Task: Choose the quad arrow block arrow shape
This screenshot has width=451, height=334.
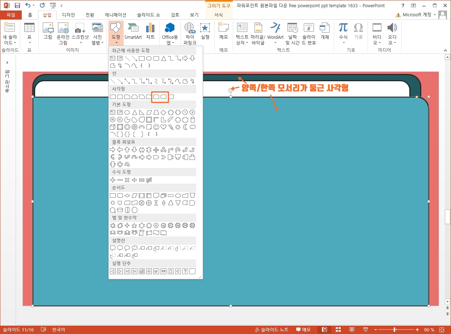Action: 156,150
